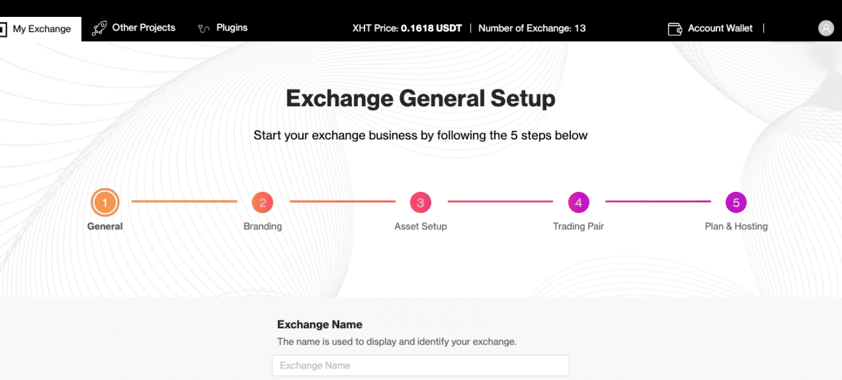
Task: Click the Plugins plug icon
Action: (x=204, y=28)
